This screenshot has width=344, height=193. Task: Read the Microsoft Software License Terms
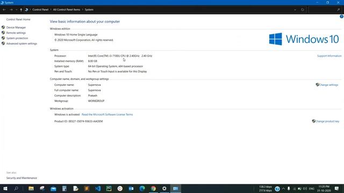[107, 114]
